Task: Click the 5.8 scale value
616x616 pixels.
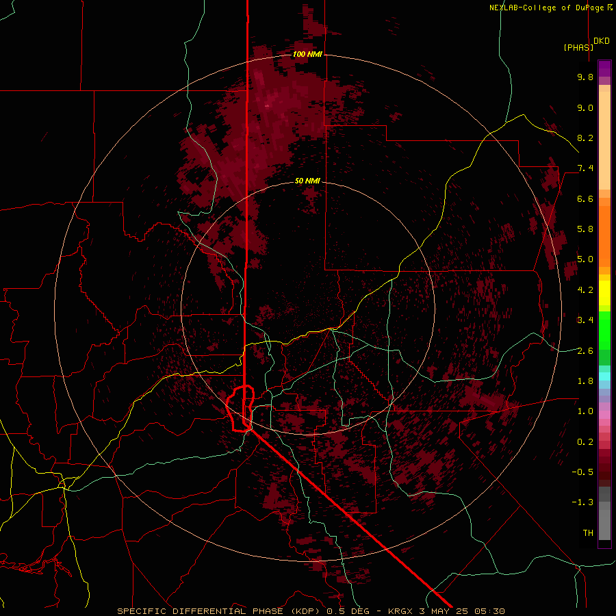Action: point(585,229)
